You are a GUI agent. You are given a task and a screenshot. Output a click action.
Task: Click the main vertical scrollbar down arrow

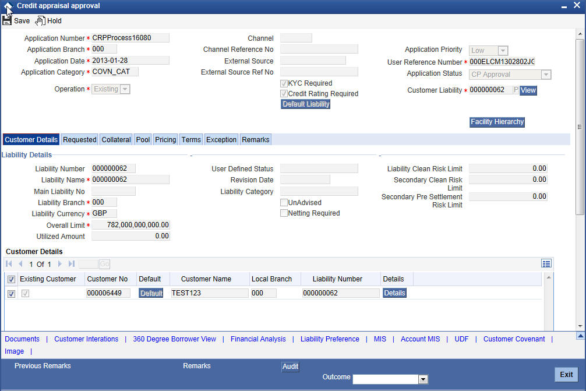pos(580,326)
